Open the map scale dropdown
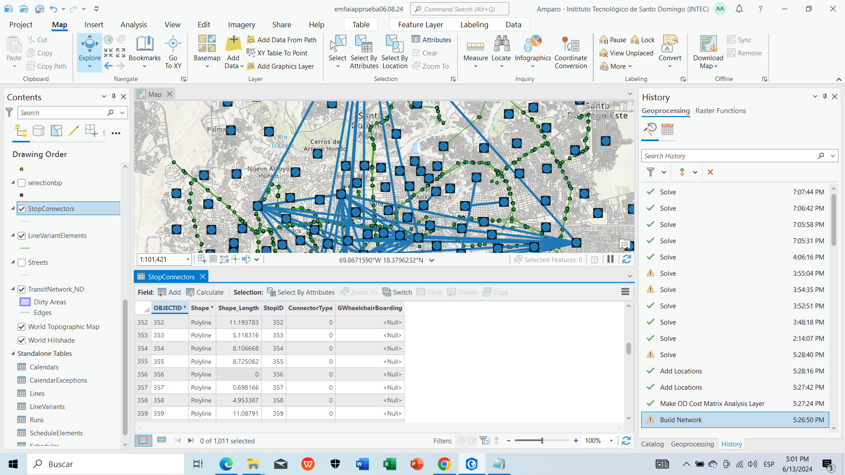The width and height of the screenshot is (845, 475). pyautogui.click(x=188, y=259)
